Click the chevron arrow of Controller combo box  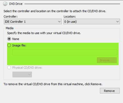59,22
